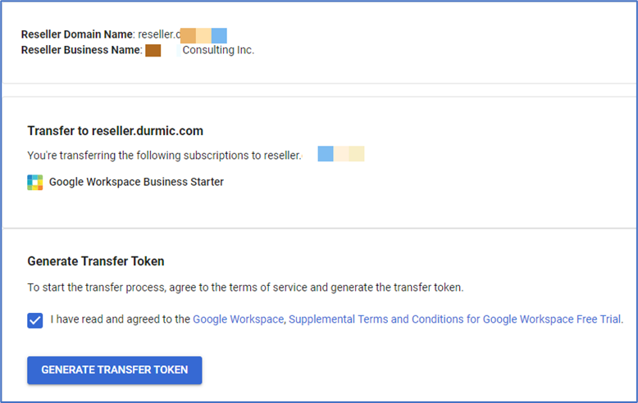Click the Google Workspace colorful product icon

tap(35, 183)
